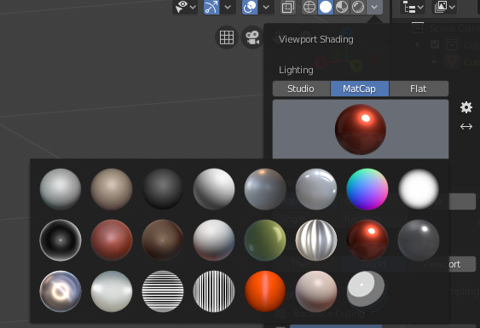This screenshot has height=328, width=480.
Task: Choose the wavy chrome striped MatCap
Action: [316, 240]
